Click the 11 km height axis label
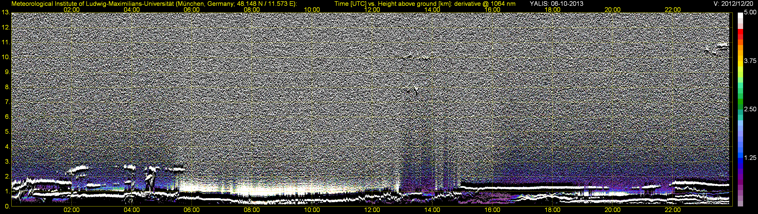 click(5, 43)
